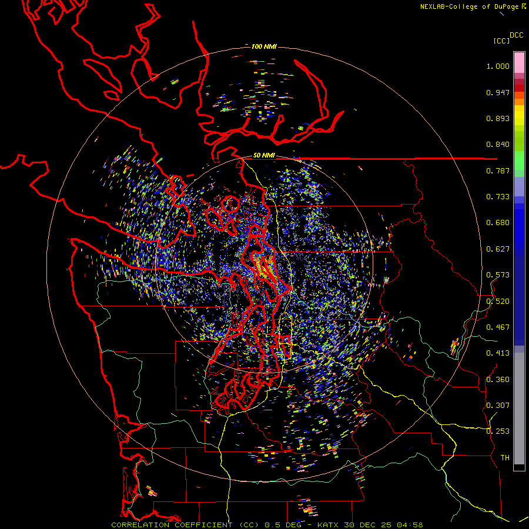The height and width of the screenshot is (529, 529).
Task: Click the CORRELATION COEFFICIENT caption text
Action: coord(172,525)
